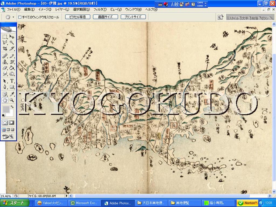The image size is (276, 207).
Task: Select the Paint Bucket tool
Action: pyautogui.click(x=12, y=68)
